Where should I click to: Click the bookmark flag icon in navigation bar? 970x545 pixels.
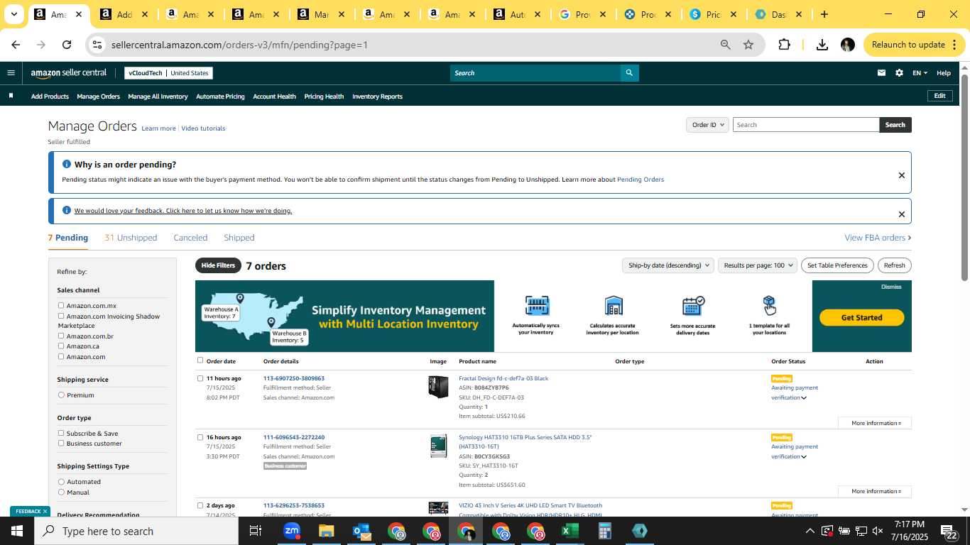pos(11,96)
